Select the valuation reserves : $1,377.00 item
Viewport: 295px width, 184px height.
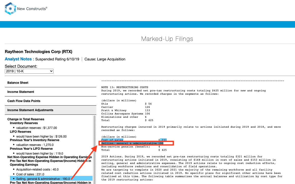(37, 128)
